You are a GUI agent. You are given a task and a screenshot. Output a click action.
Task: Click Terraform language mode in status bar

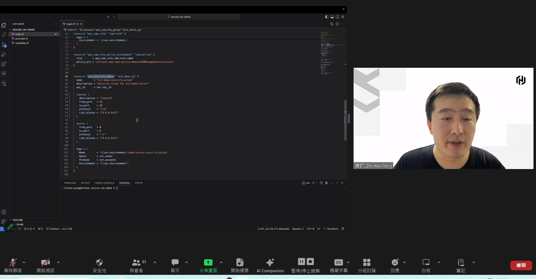click(x=332, y=229)
